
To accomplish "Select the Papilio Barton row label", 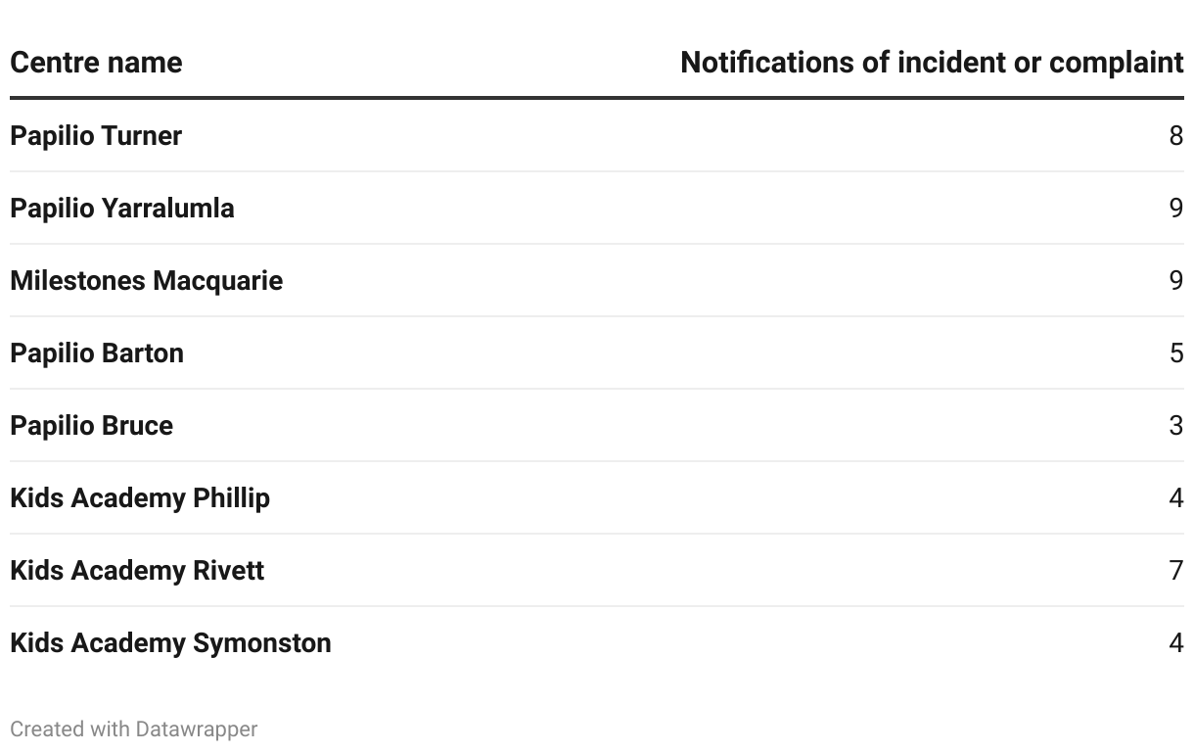I will [97, 352].
